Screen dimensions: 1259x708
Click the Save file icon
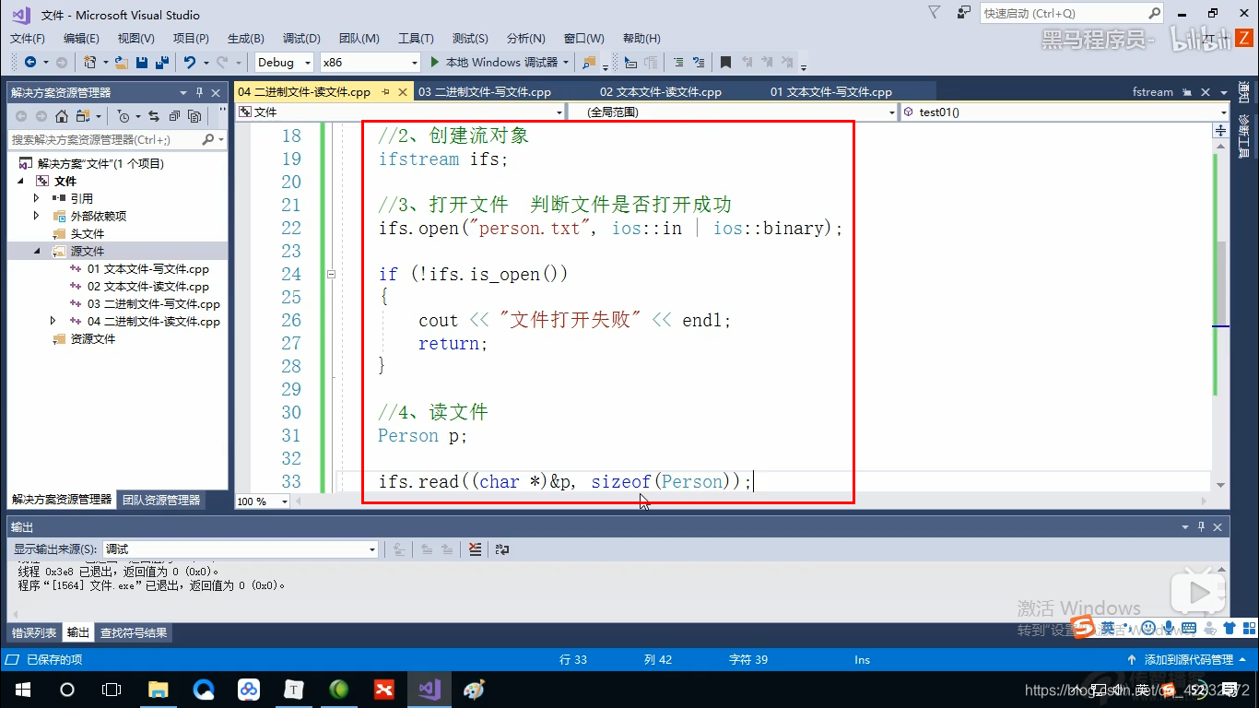[142, 62]
